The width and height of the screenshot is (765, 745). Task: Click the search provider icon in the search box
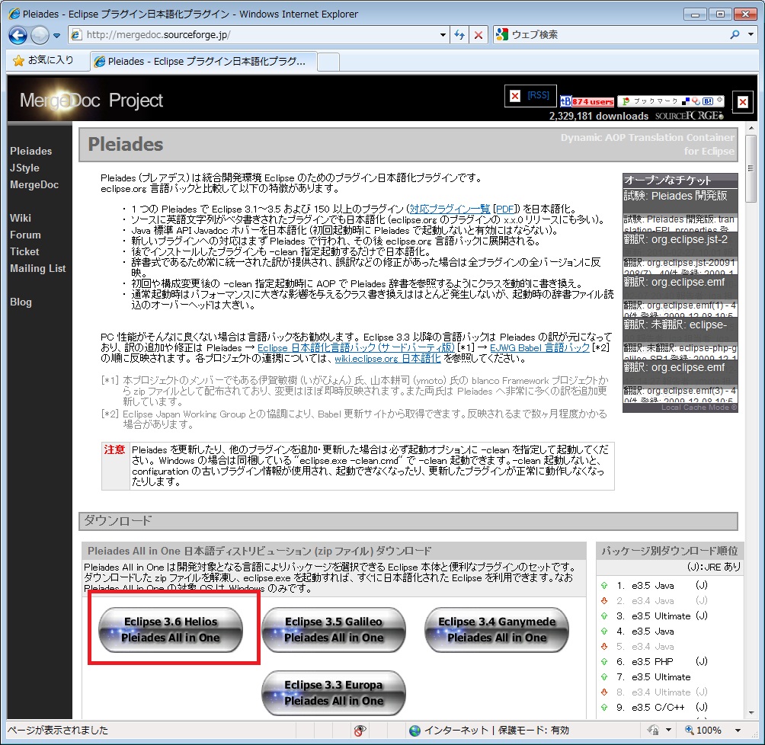pos(501,34)
